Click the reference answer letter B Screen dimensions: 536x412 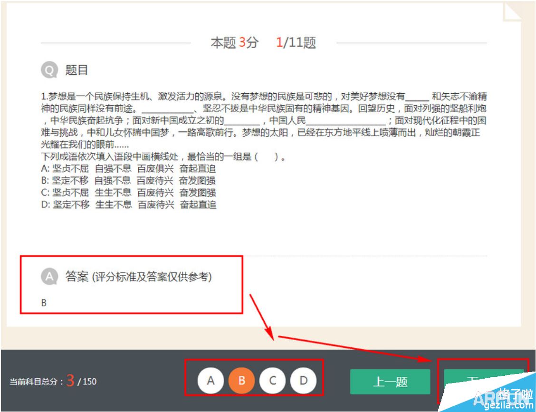[x=44, y=303]
